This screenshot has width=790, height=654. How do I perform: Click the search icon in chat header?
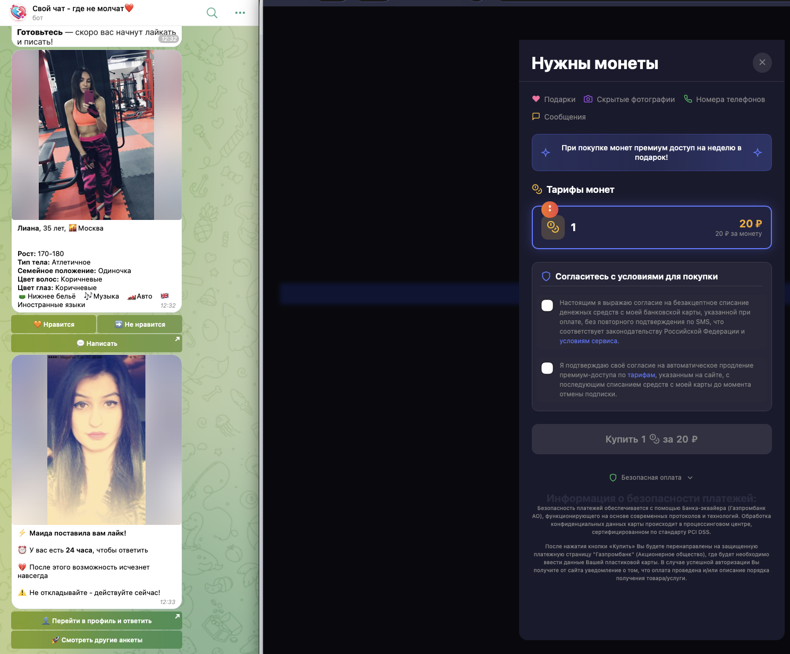pos(212,13)
